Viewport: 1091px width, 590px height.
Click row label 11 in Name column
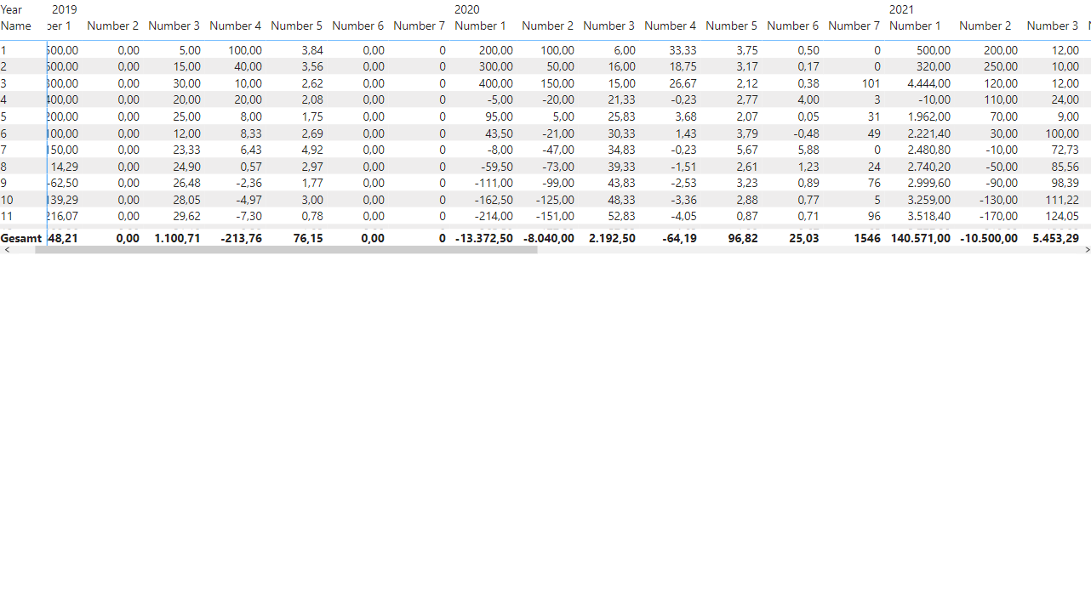(6, 216)
